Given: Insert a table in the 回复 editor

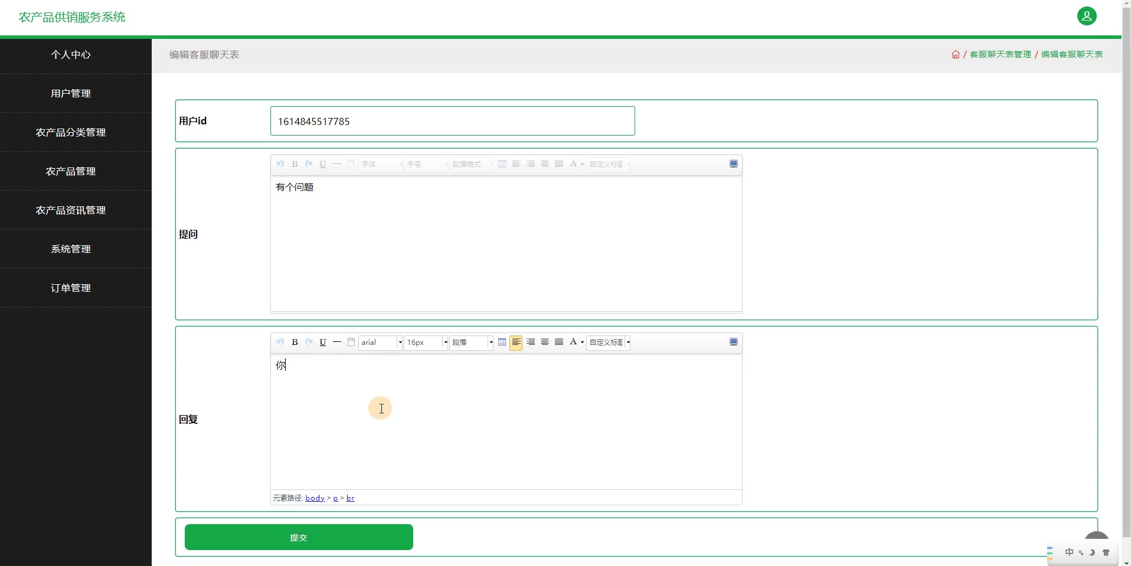Looking at the screenshot, I should pos(502,342).
